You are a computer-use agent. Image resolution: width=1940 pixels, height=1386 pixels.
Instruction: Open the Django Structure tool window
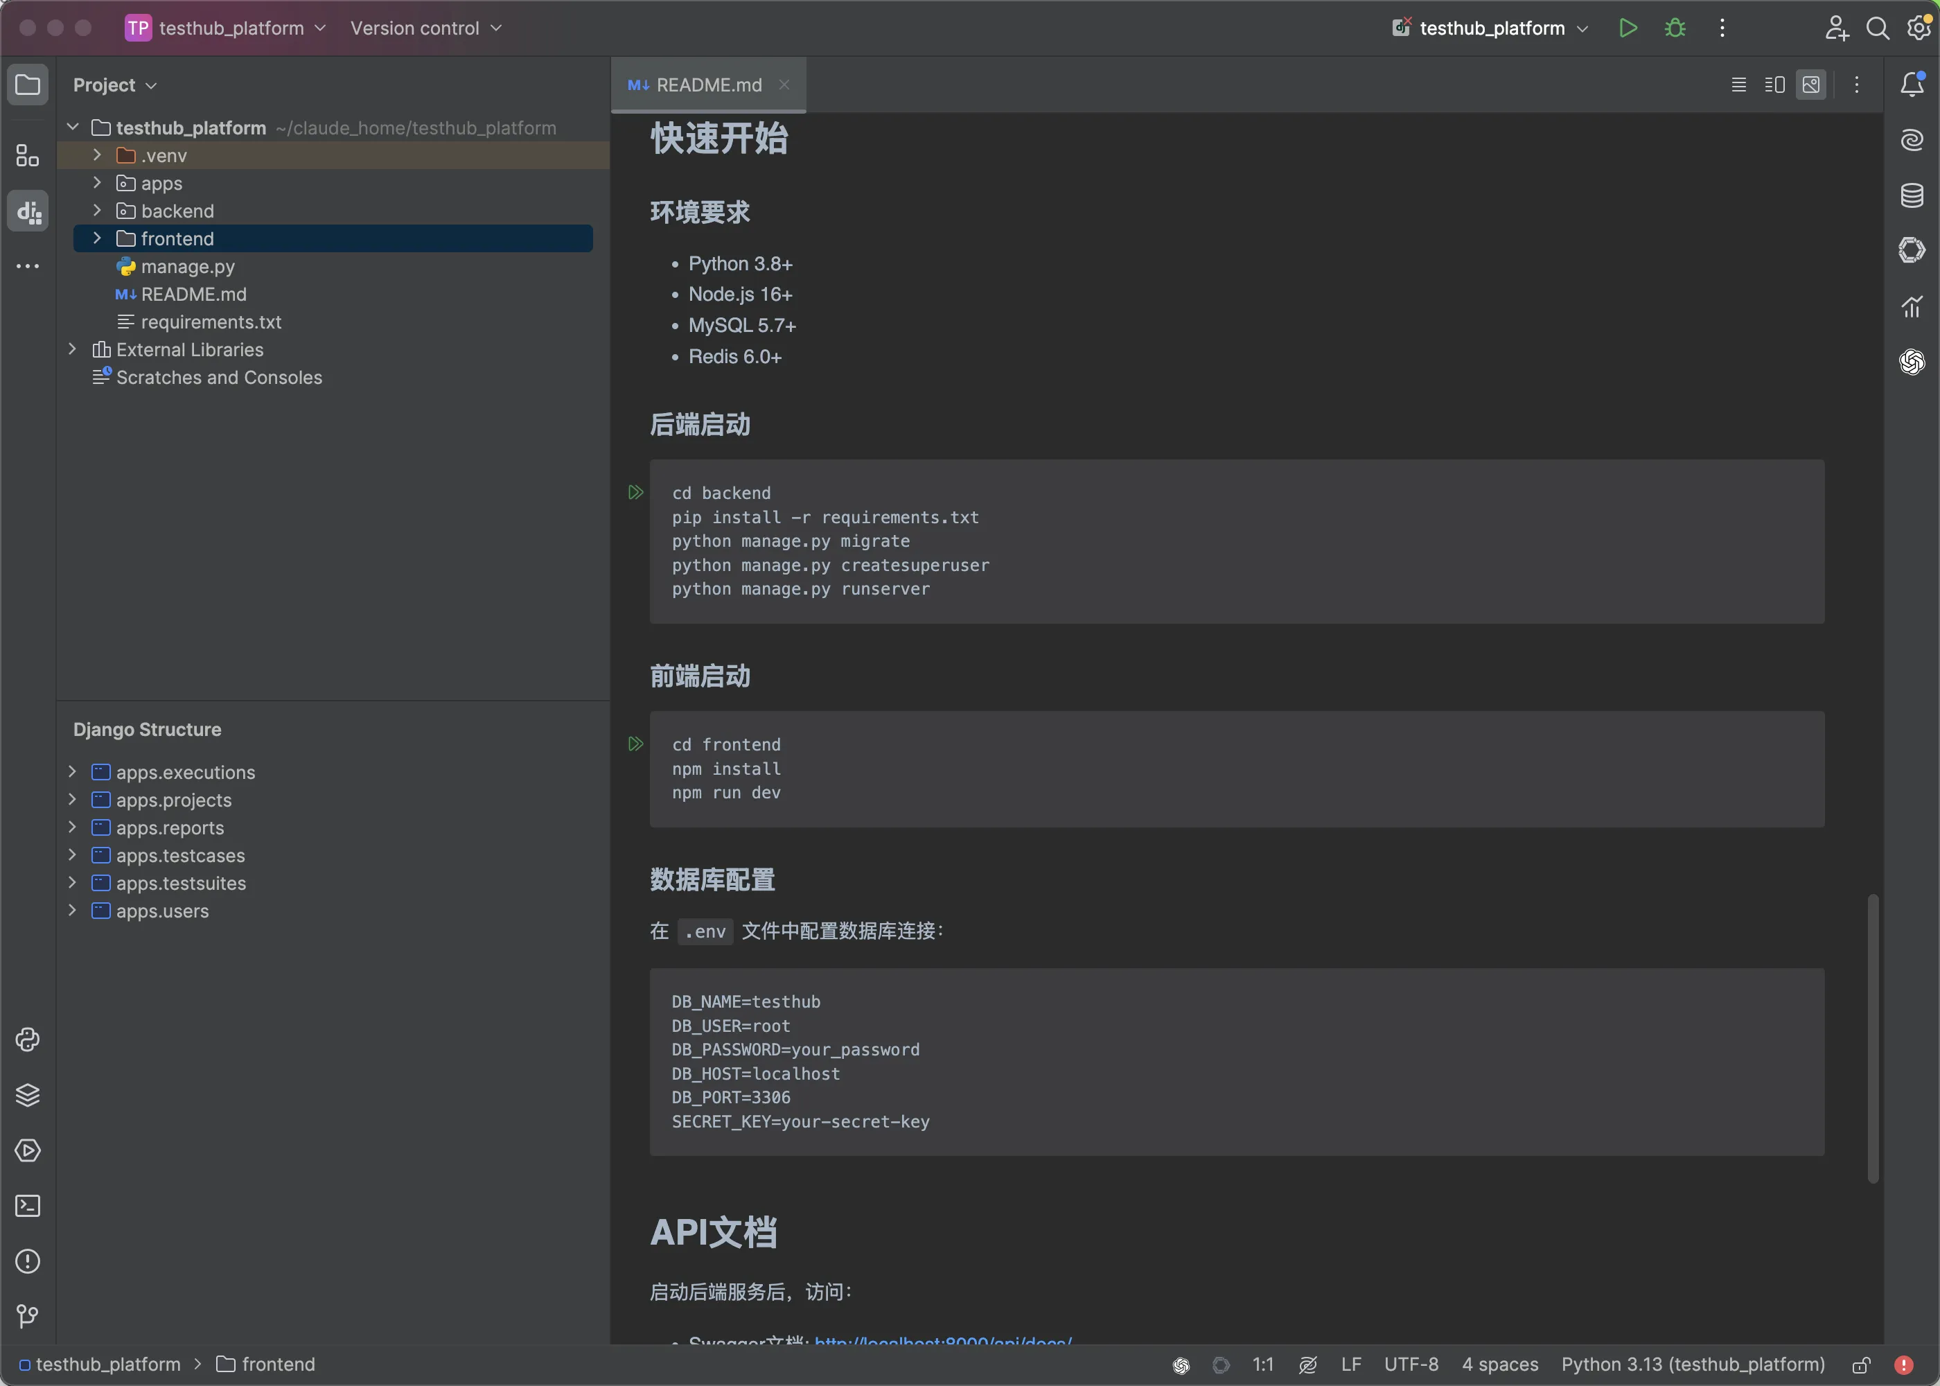click(28, 211)
